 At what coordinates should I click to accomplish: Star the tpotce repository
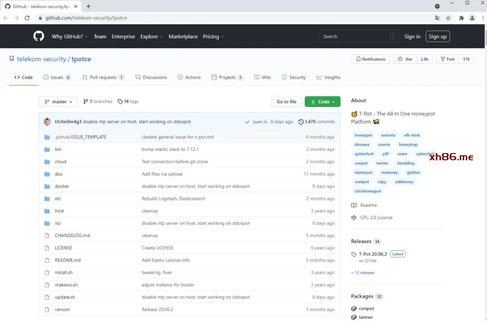click(x=405, y=59)
